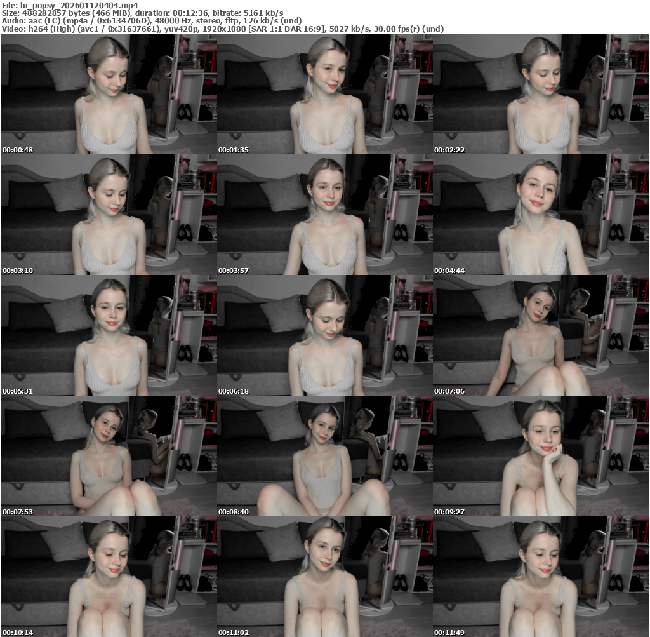Pick the thumbnail stamped 00:06:18
This screenshot has width=650, height=637.
click(x=325, y=335)
